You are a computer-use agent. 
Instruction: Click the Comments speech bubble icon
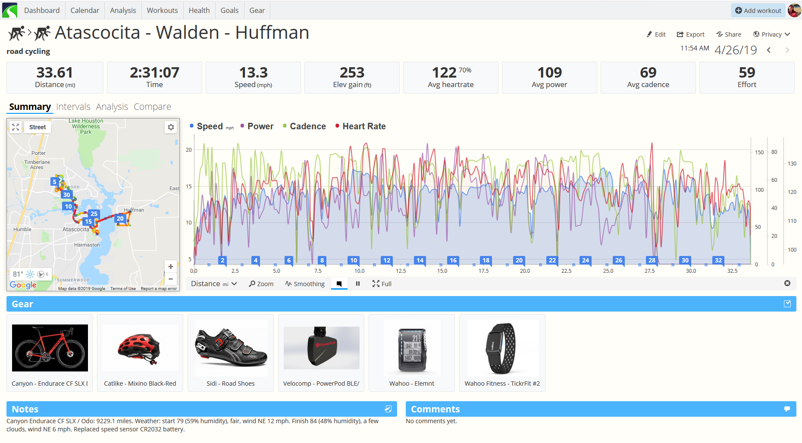click(x=787, y=409)
